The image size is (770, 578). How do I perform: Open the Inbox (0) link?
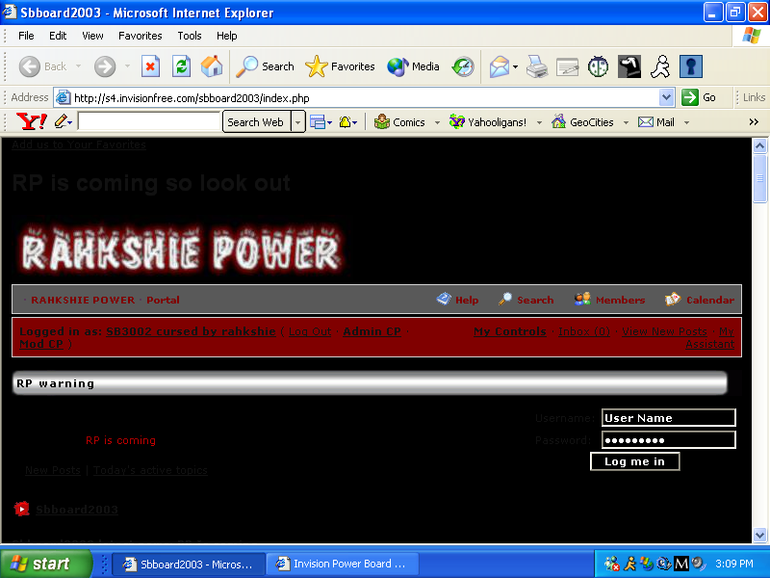584,331
